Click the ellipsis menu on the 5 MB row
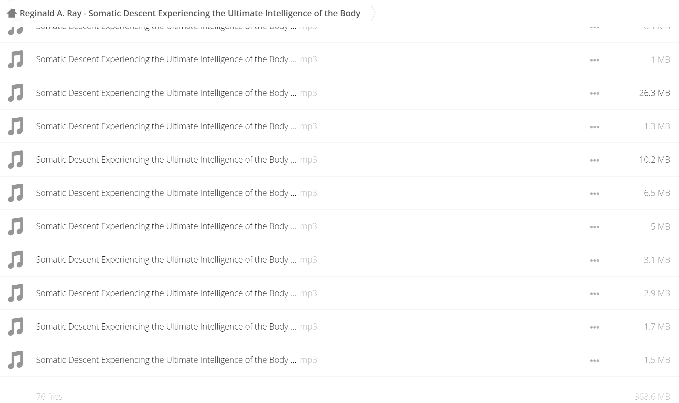The height and width of the screenshot is (403, 679). (594, 227)
